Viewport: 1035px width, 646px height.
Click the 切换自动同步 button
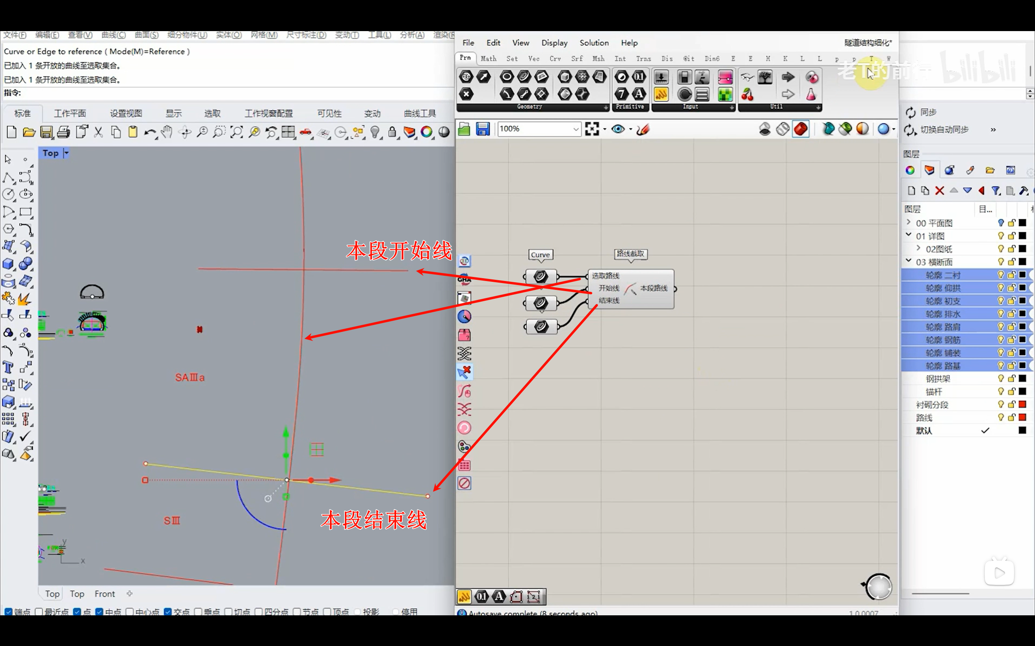[944, 130]
